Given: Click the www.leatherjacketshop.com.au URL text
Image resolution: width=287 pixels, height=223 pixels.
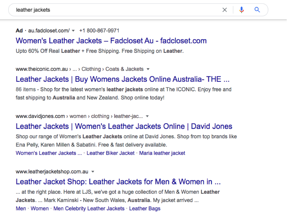Looking at the screenshot, I should pos(52,171).
